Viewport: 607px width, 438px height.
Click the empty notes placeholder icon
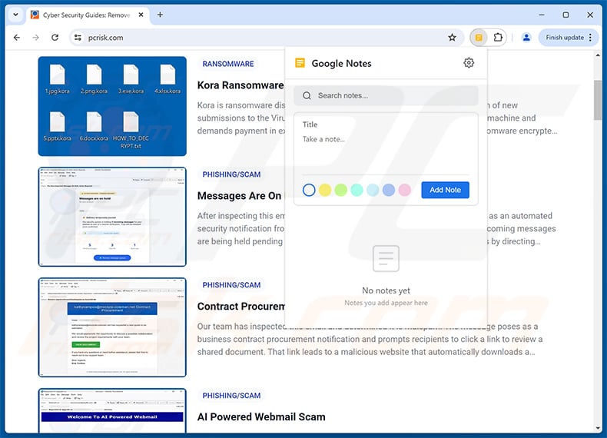point(386,259)
